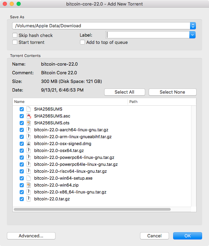Click the torrent name value bitcoin-core-22.0
The image size is (209, 246).
59,64
